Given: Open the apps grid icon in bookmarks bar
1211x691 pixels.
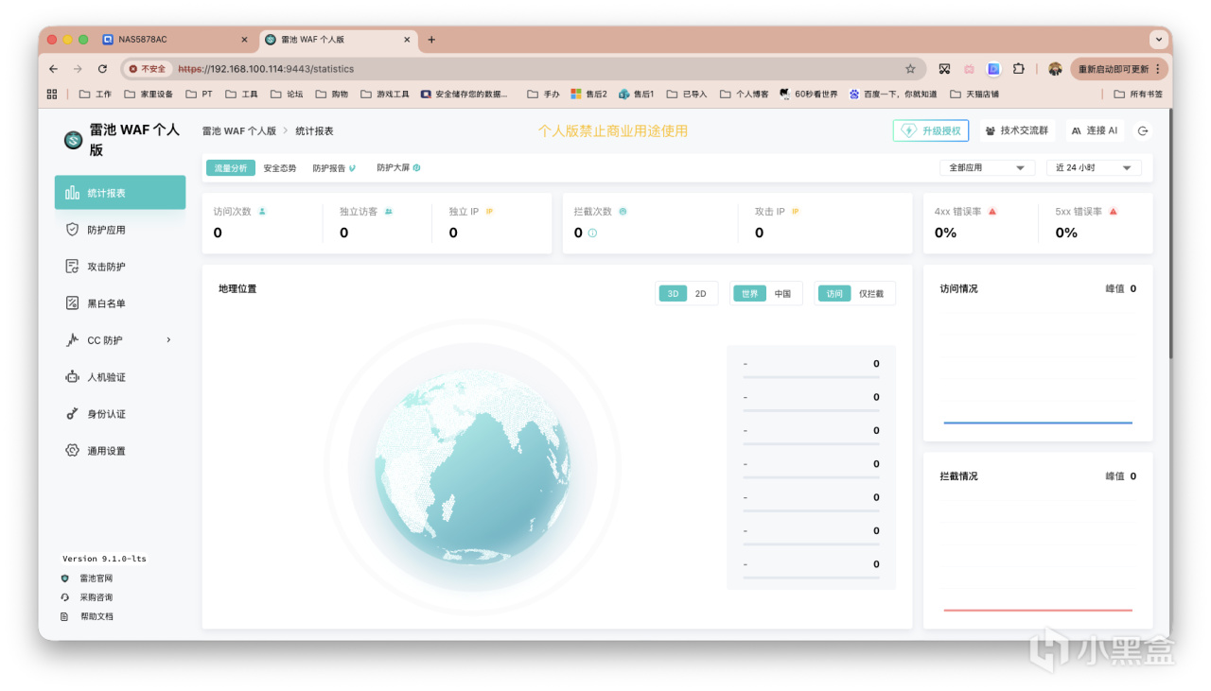Looking at the screenshot, I should tap(52, 94).
